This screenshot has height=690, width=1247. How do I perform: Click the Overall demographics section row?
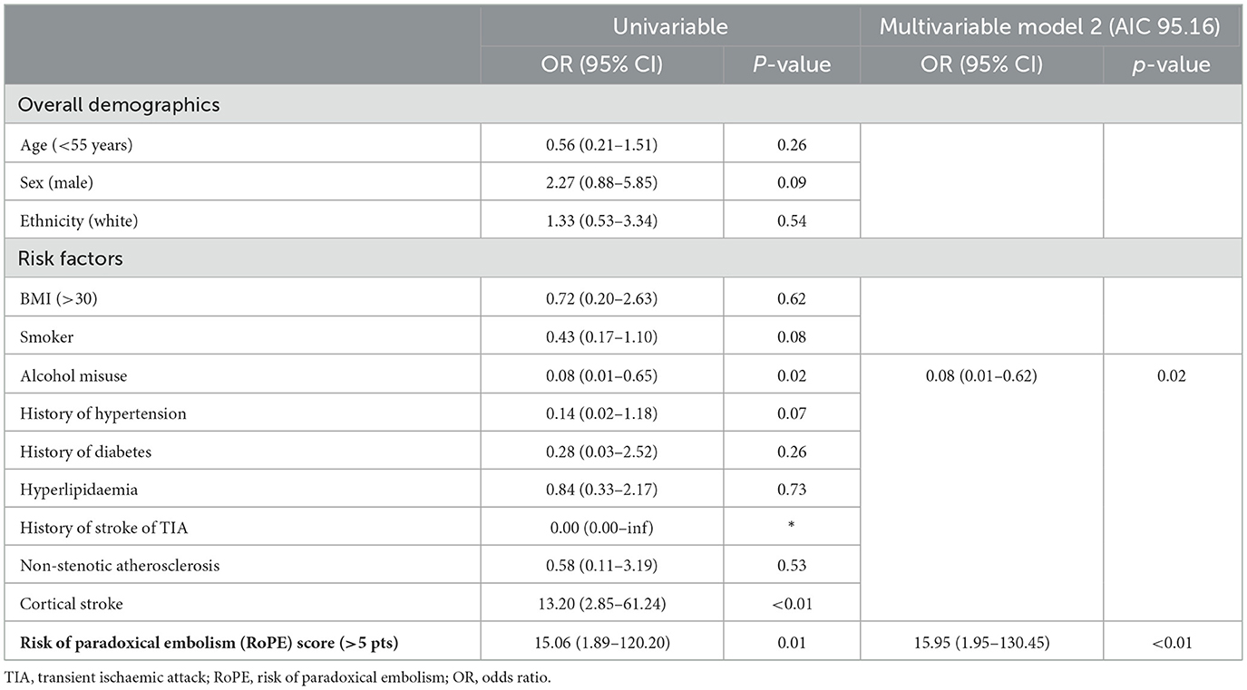click(x=120, y=104)
